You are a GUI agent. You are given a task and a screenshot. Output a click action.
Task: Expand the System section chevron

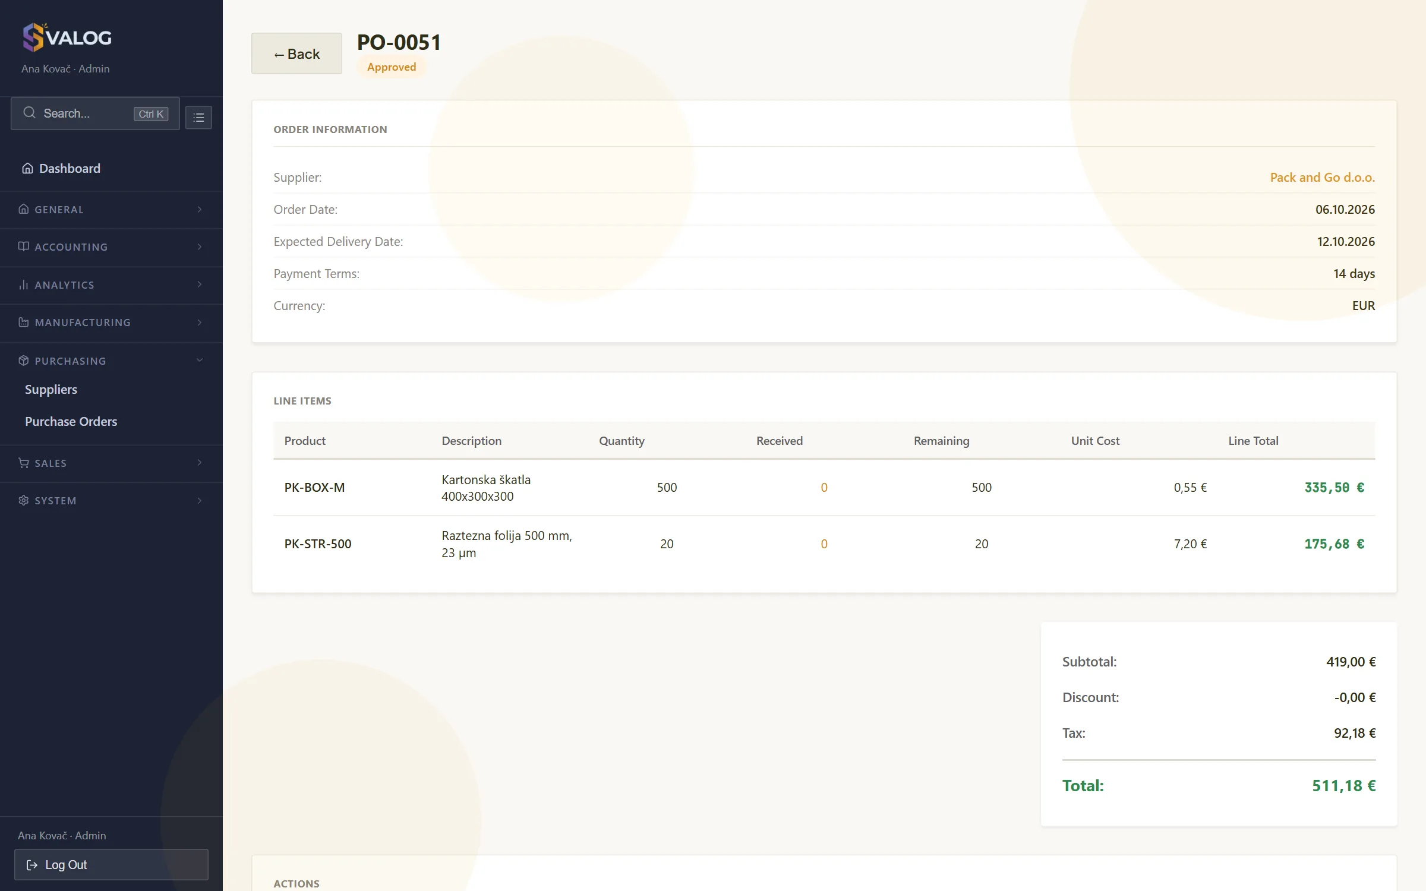[x=200, y=501]
